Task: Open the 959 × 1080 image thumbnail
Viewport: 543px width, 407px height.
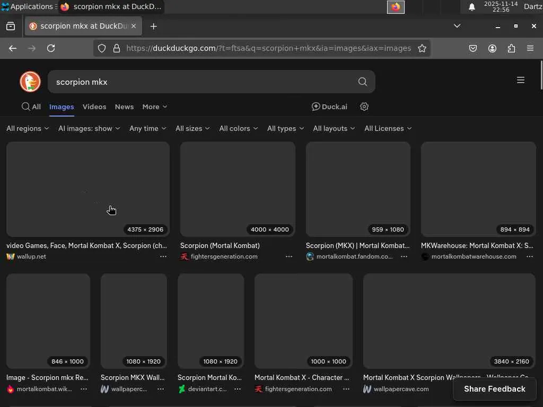Action: pos(358,189)
